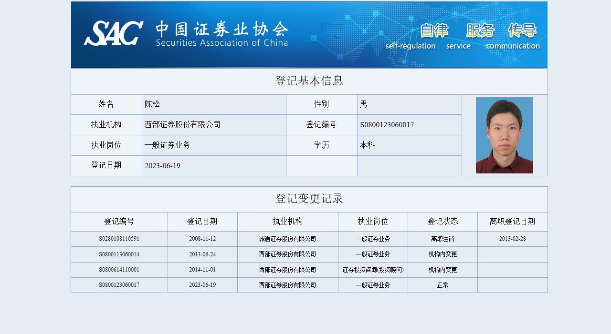Screen dimensions: 611x334
Task: Click 西部证券股份有限公司 in the basic info table
Action: pos(182,125)
